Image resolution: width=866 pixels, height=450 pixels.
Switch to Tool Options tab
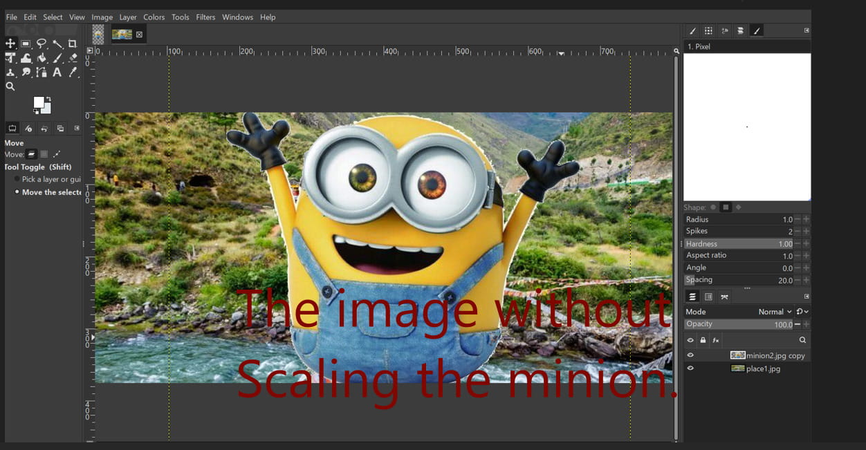pyautogui.click(x=12, y=128)
